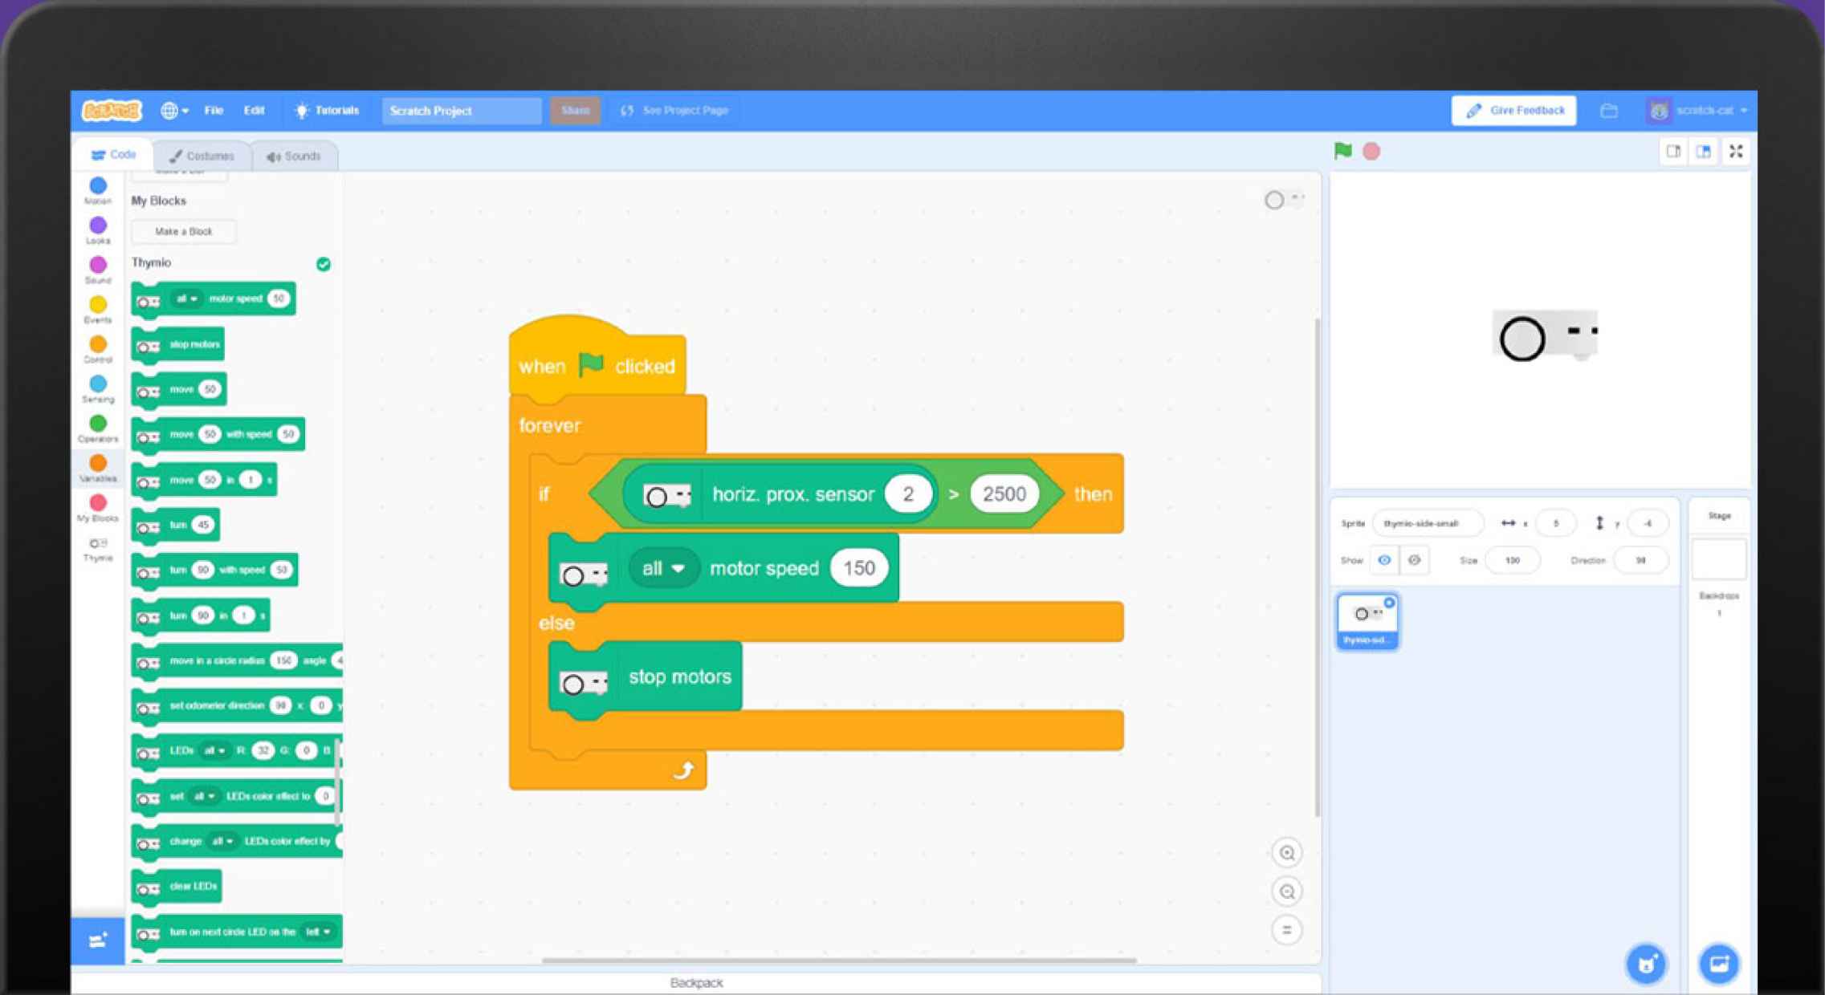
Task: Select the Motion category blue circle
Action: coord(98,186)
